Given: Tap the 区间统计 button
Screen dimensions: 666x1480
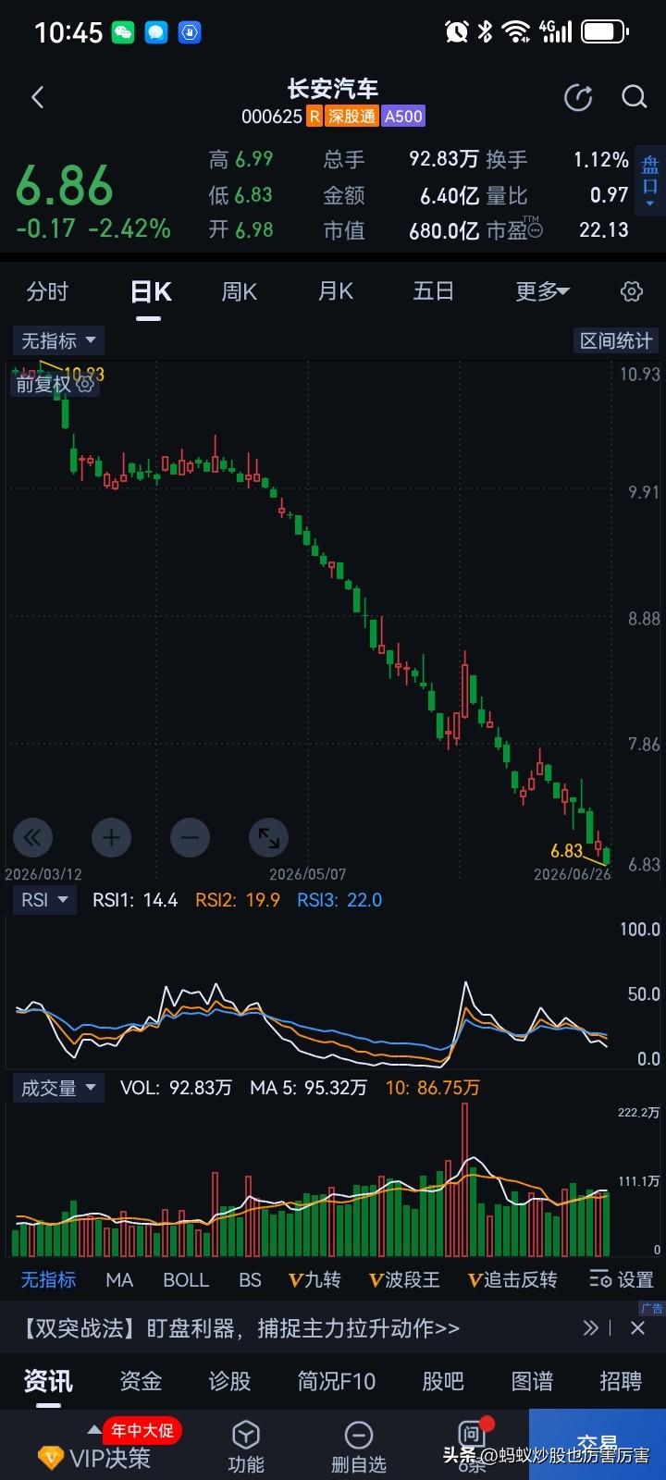Looking at the screenshot, I should coord(616,340).
